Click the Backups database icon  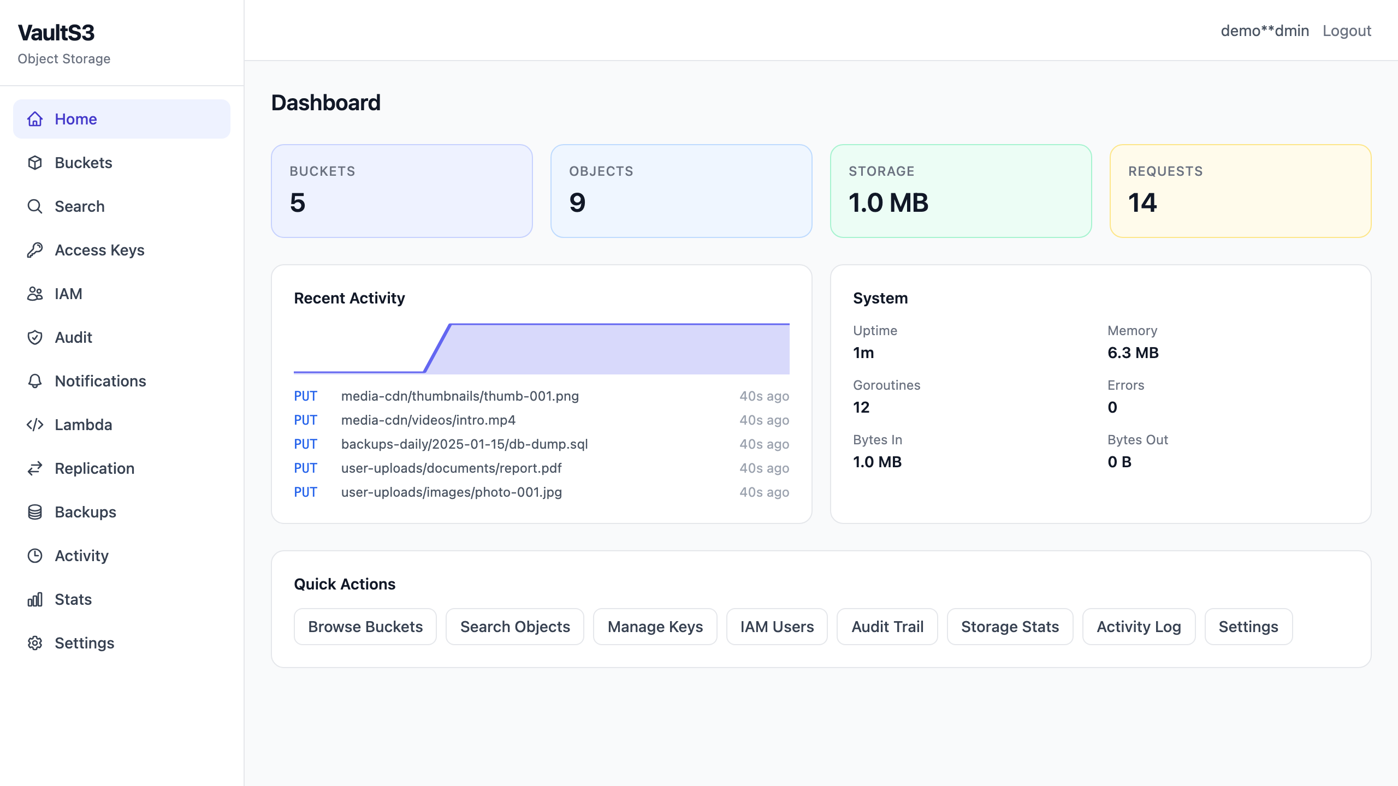click(35, 512)
